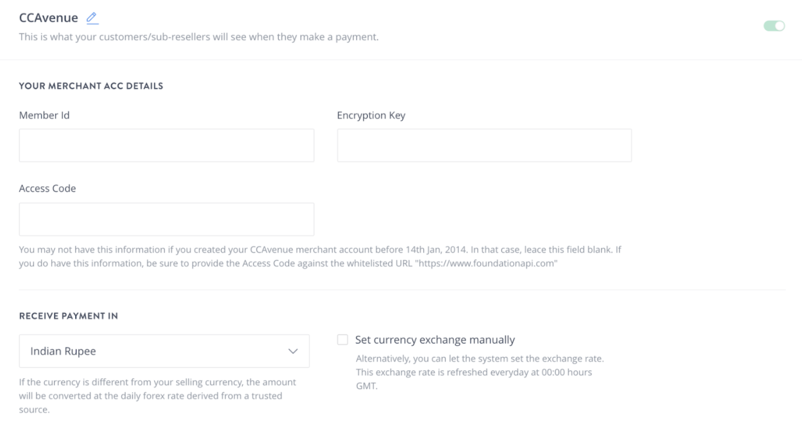Check the Set currency exchange manually checkbox
This screenshot has height=431, width=802.
click(343, 340)
